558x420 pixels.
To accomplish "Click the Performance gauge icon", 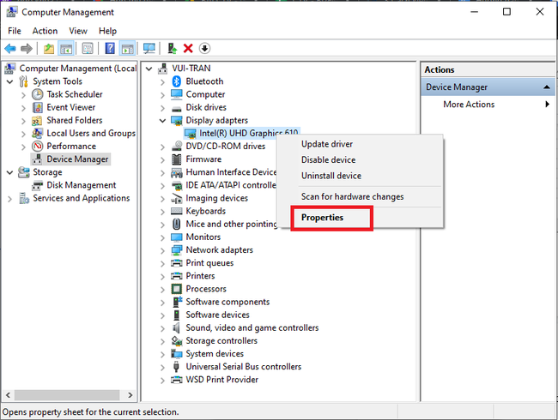I will [x=38, y=146].
